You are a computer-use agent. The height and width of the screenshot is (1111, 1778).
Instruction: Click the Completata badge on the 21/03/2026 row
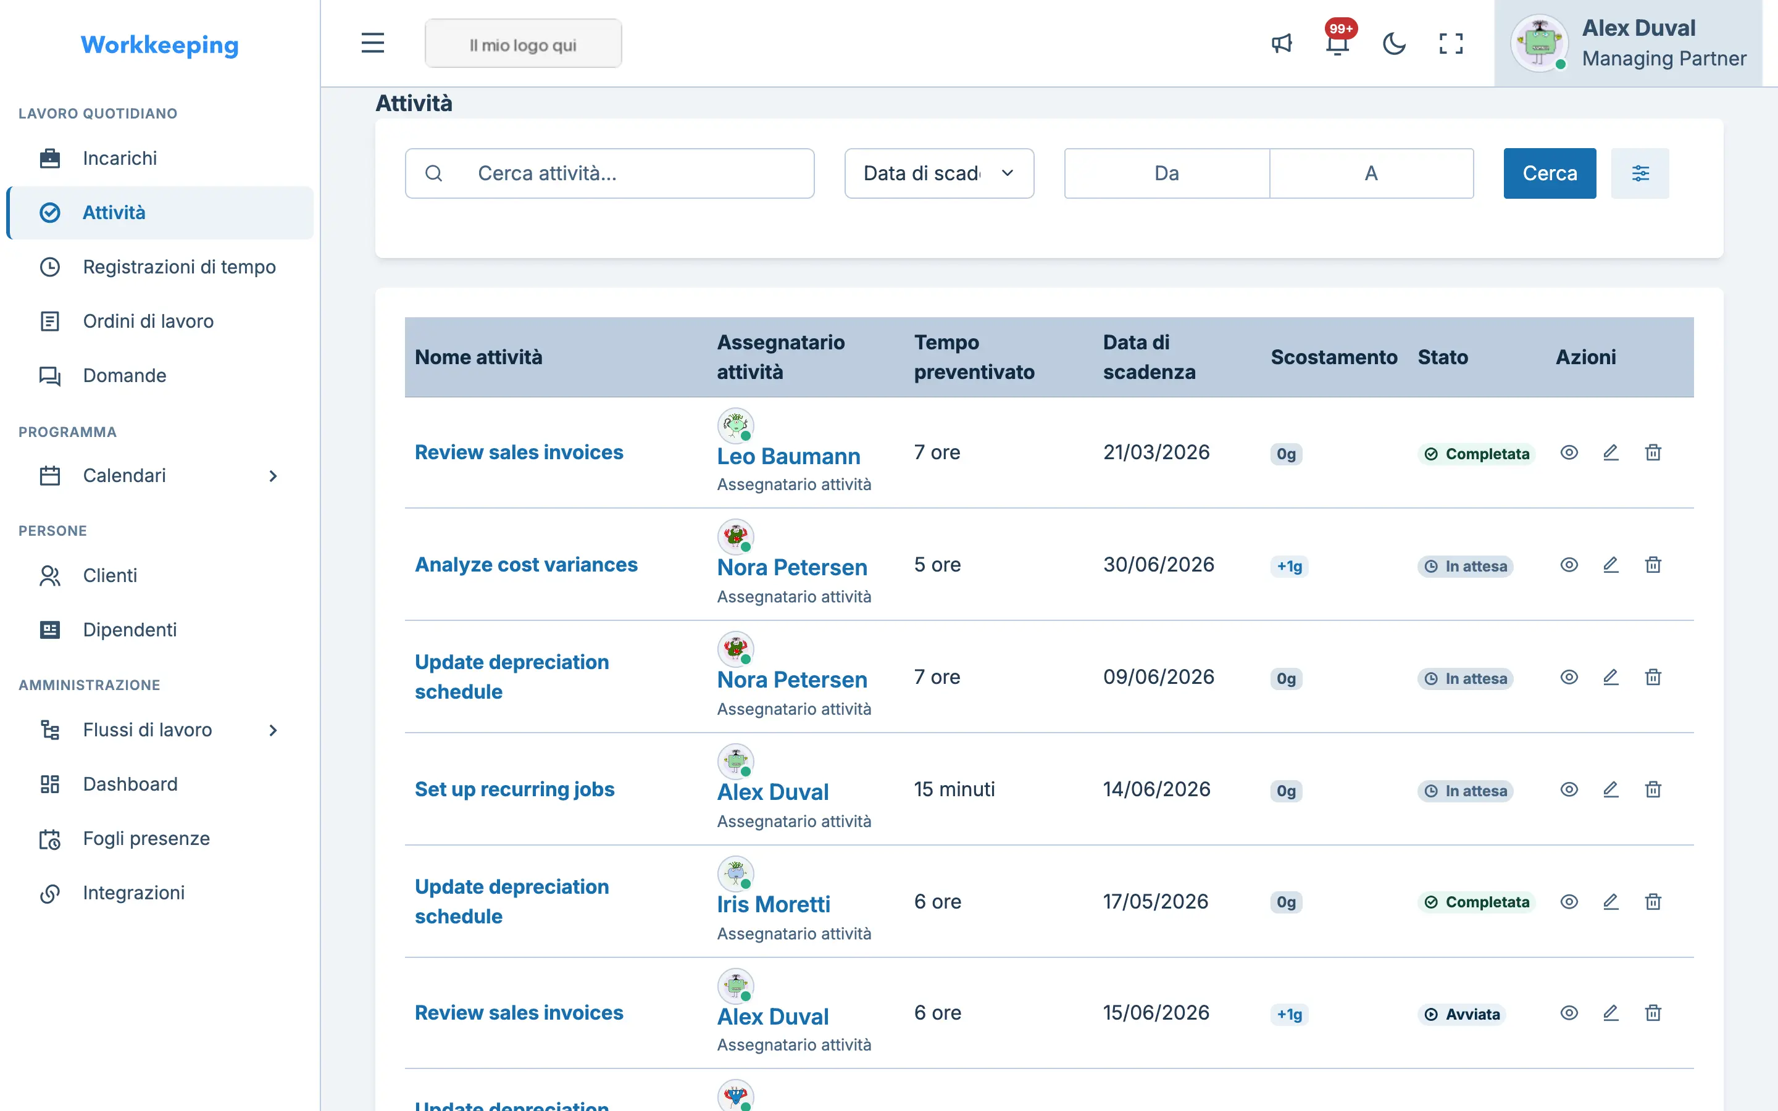point(1477,454)
